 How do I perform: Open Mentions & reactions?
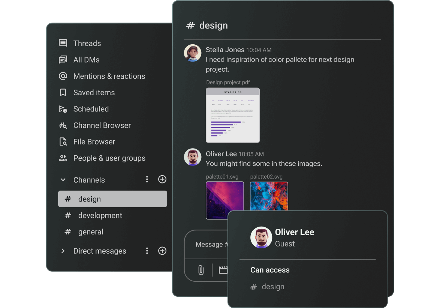(x=109, y=76)
